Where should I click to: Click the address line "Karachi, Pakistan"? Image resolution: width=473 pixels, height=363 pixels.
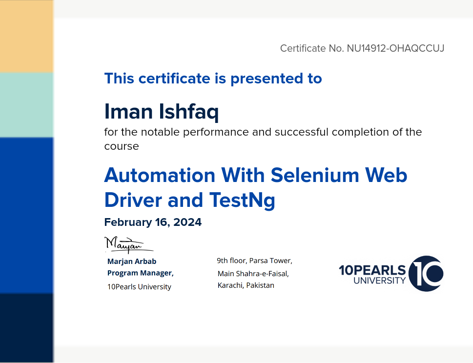pyautogui.click(x=246, y=285)
